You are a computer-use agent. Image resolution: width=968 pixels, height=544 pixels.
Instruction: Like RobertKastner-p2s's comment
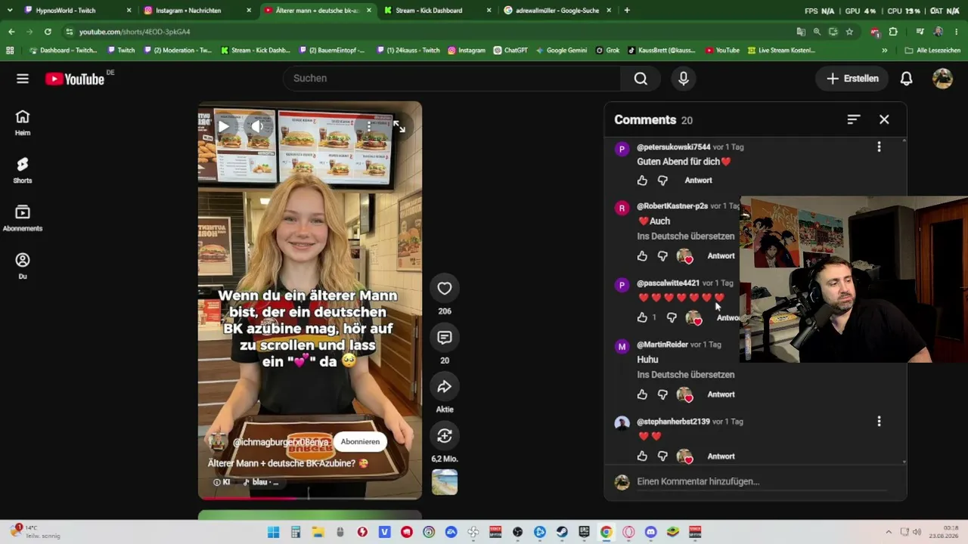[x=642, y=256]
